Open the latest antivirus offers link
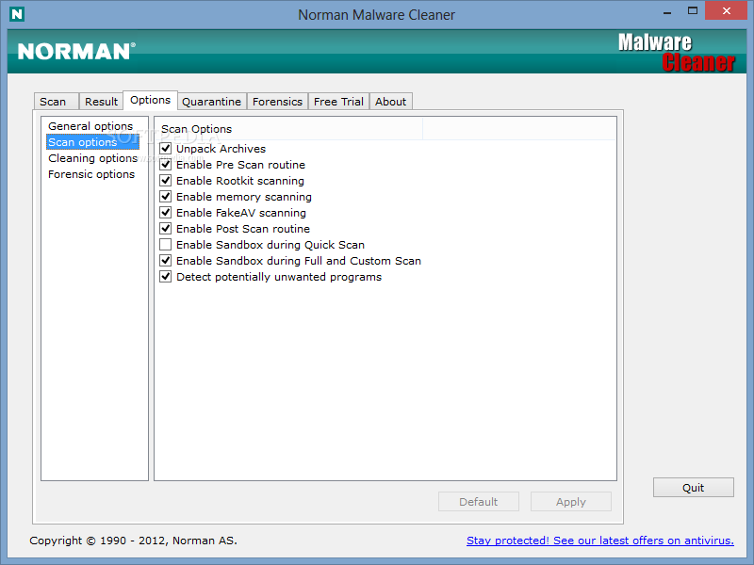Screen dimensions: 754x565 click(x=600, y=541)
